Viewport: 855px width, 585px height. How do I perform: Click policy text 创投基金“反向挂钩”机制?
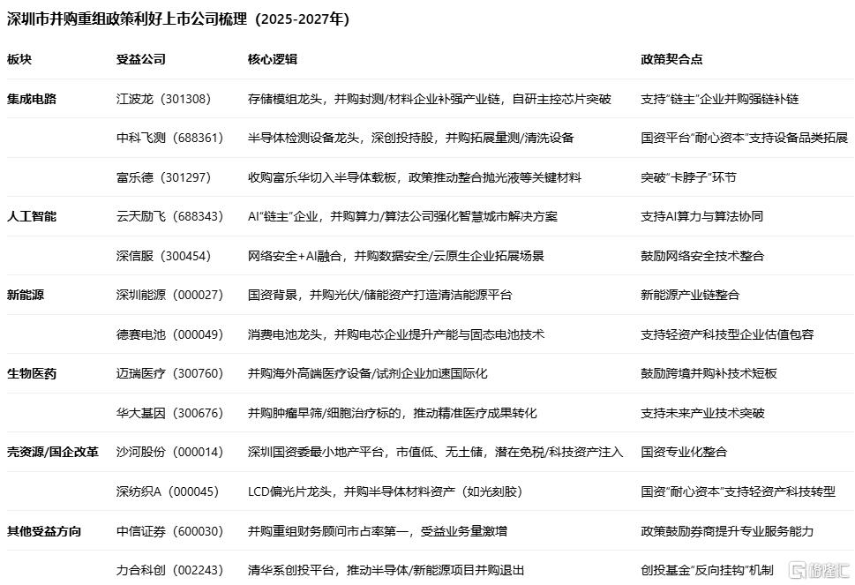coord(707,570)
